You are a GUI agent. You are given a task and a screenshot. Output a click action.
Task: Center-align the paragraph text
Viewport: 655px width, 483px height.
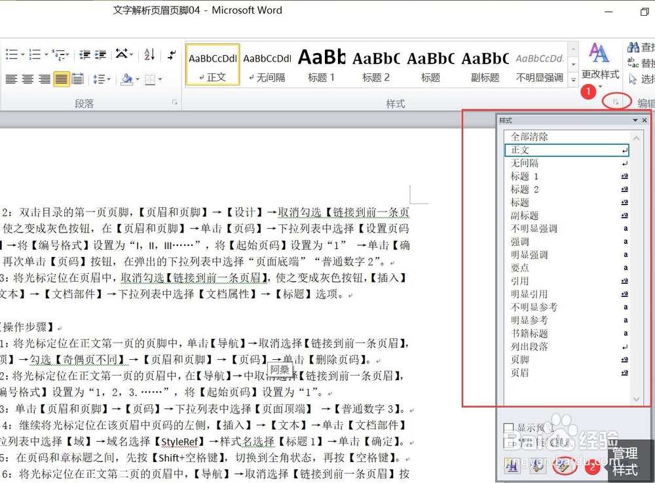28,79
